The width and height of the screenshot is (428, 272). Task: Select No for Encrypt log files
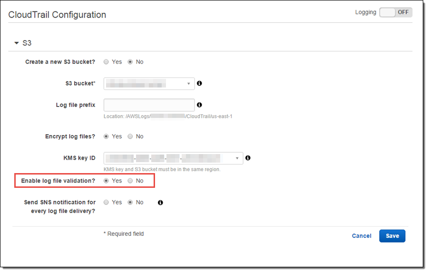pos(130,136)
